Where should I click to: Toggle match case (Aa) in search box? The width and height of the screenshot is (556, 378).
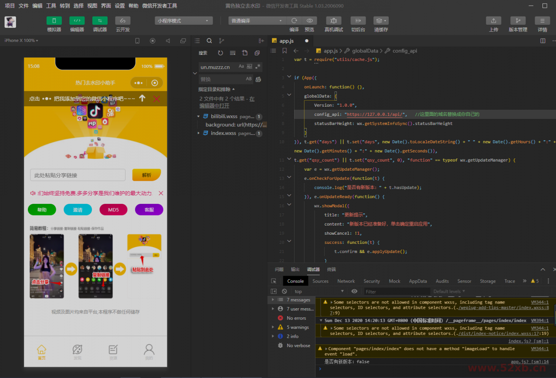pos(241,67)
